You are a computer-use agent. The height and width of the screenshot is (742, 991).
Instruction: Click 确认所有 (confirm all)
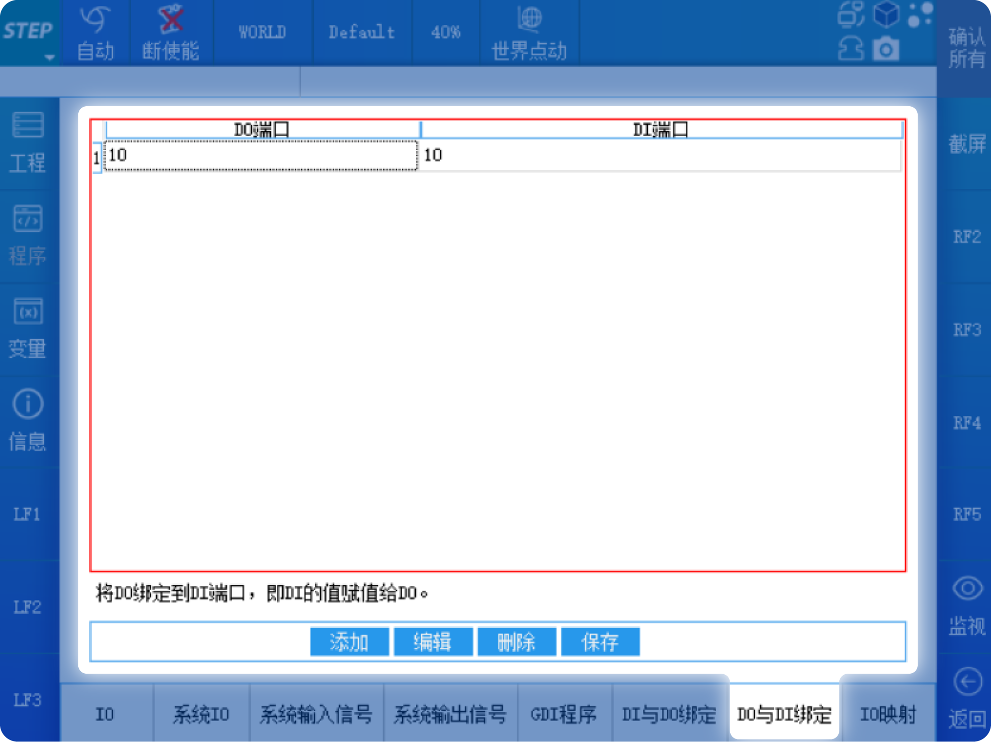tap(966, 48)
